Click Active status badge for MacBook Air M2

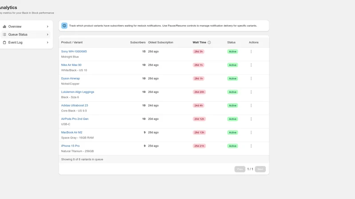pyautogui.click(x=233, y=132)
